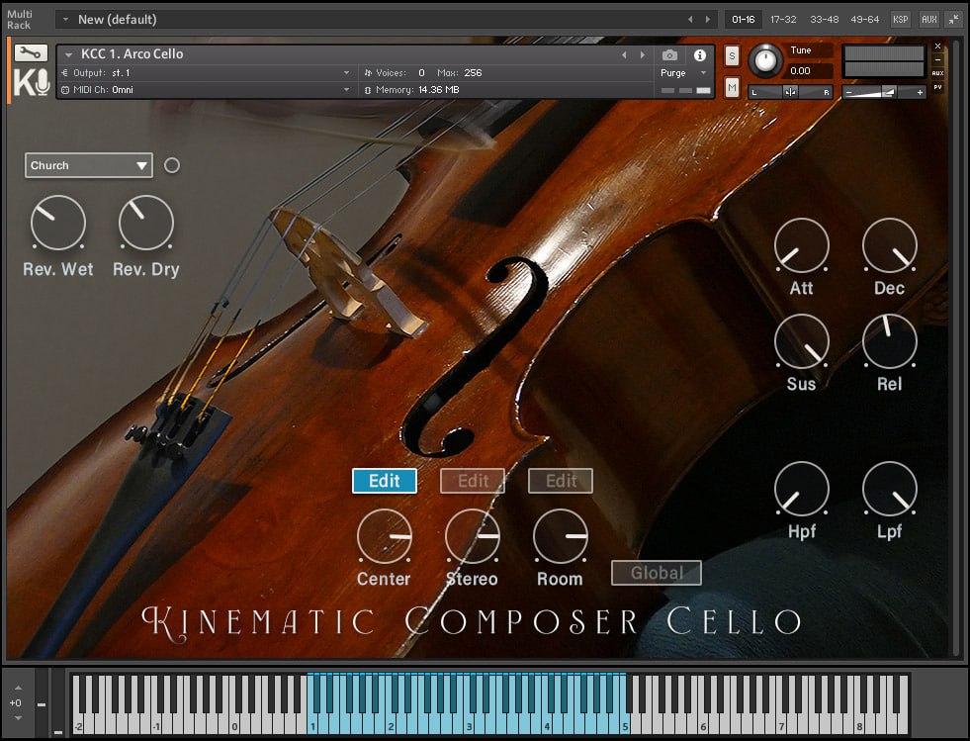Viewport: 970px width, 741px height.
Task: Open the Church reverb type dropdown
Action: (x=88, y=165)
